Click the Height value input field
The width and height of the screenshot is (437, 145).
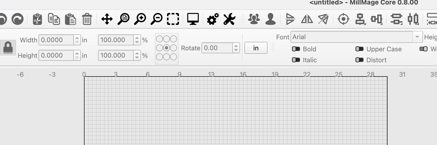[x=56, y=55]
